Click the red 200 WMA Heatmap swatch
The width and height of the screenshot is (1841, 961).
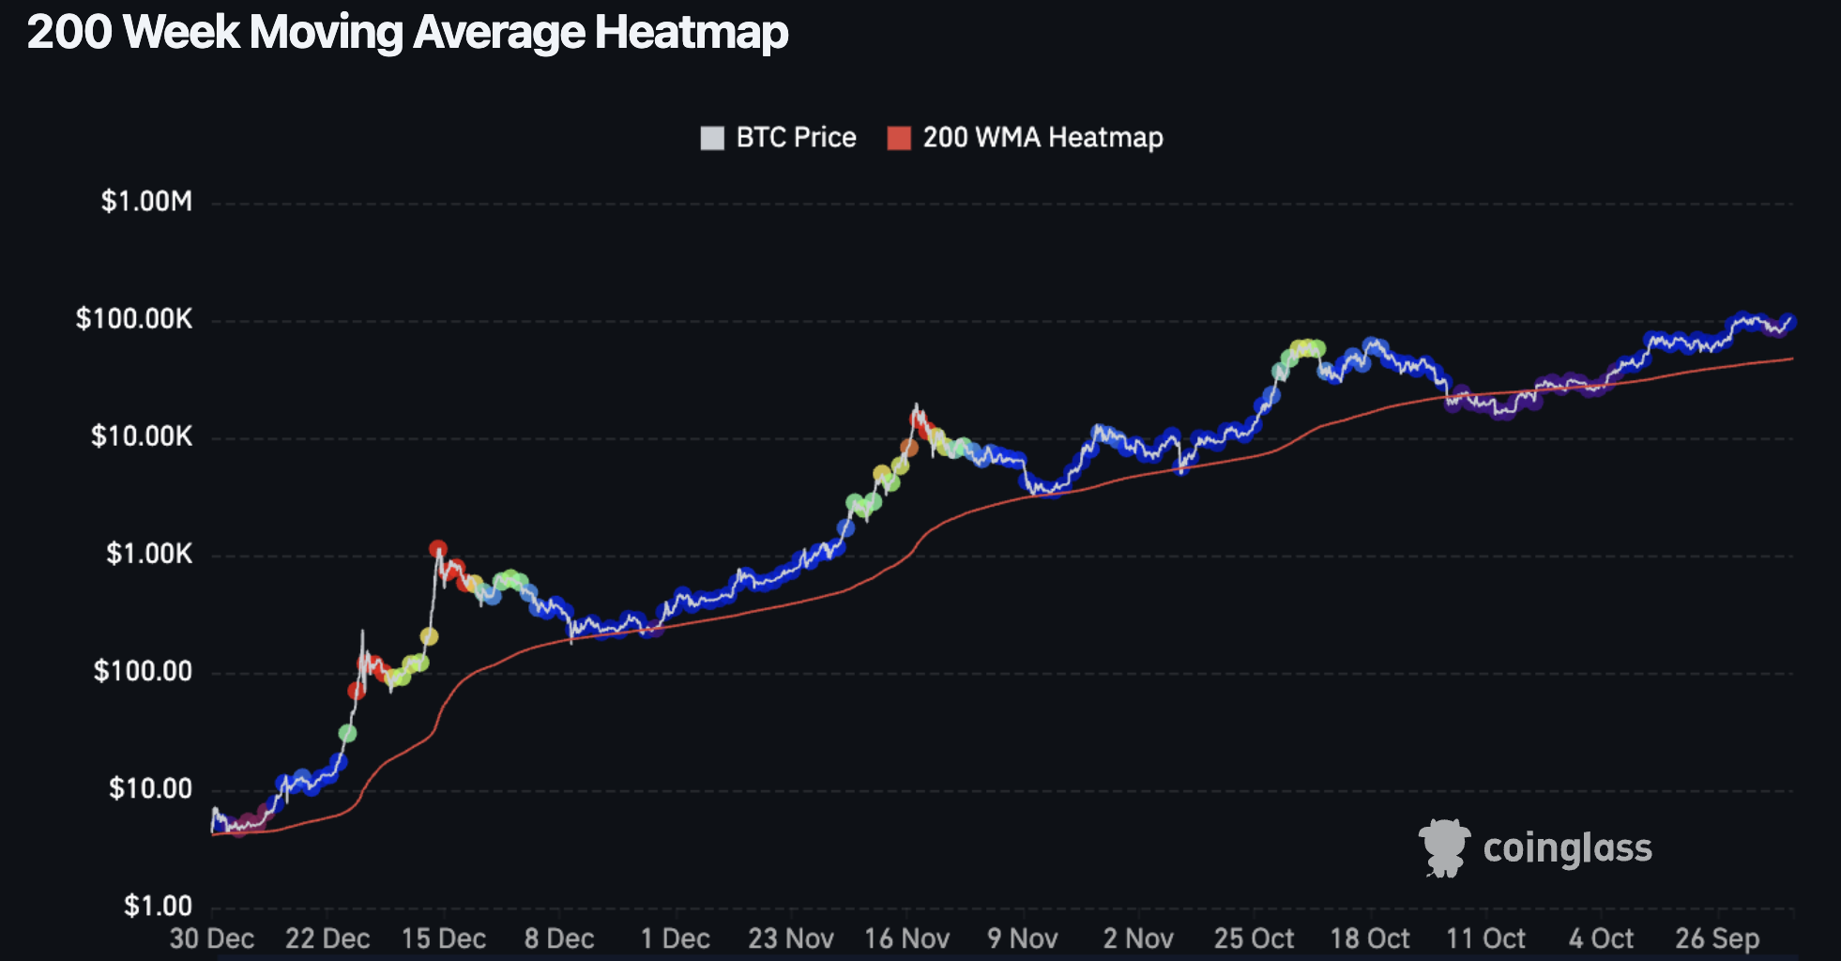[899, 138]
